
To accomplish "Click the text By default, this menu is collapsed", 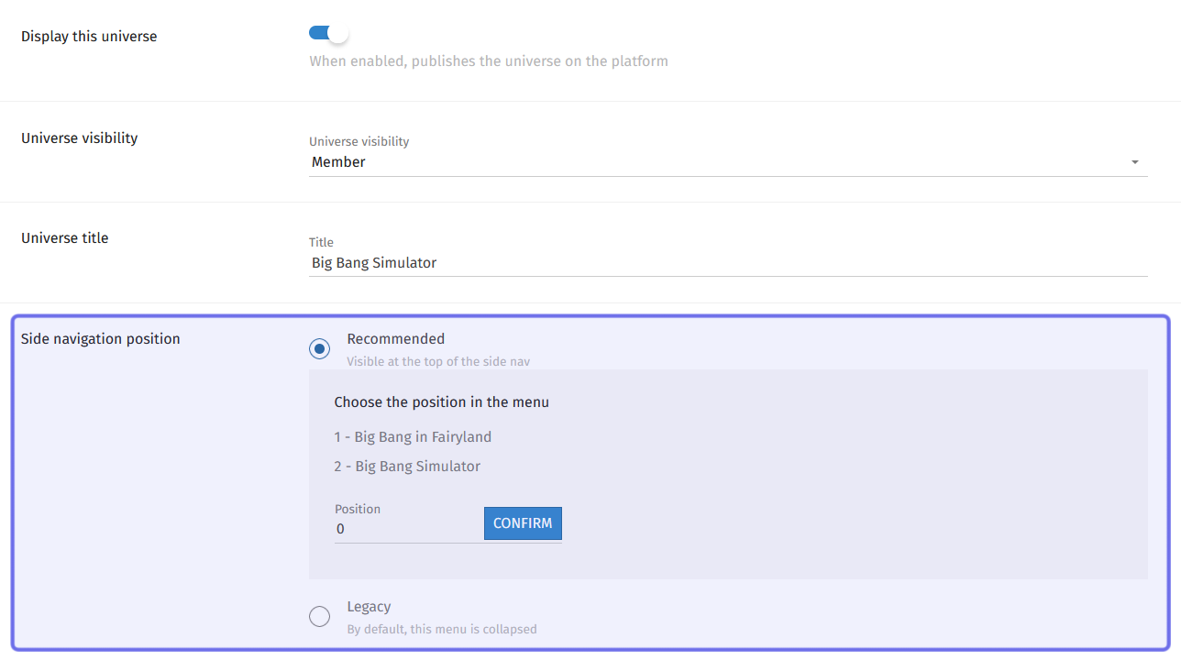I will tap(442, 630).
